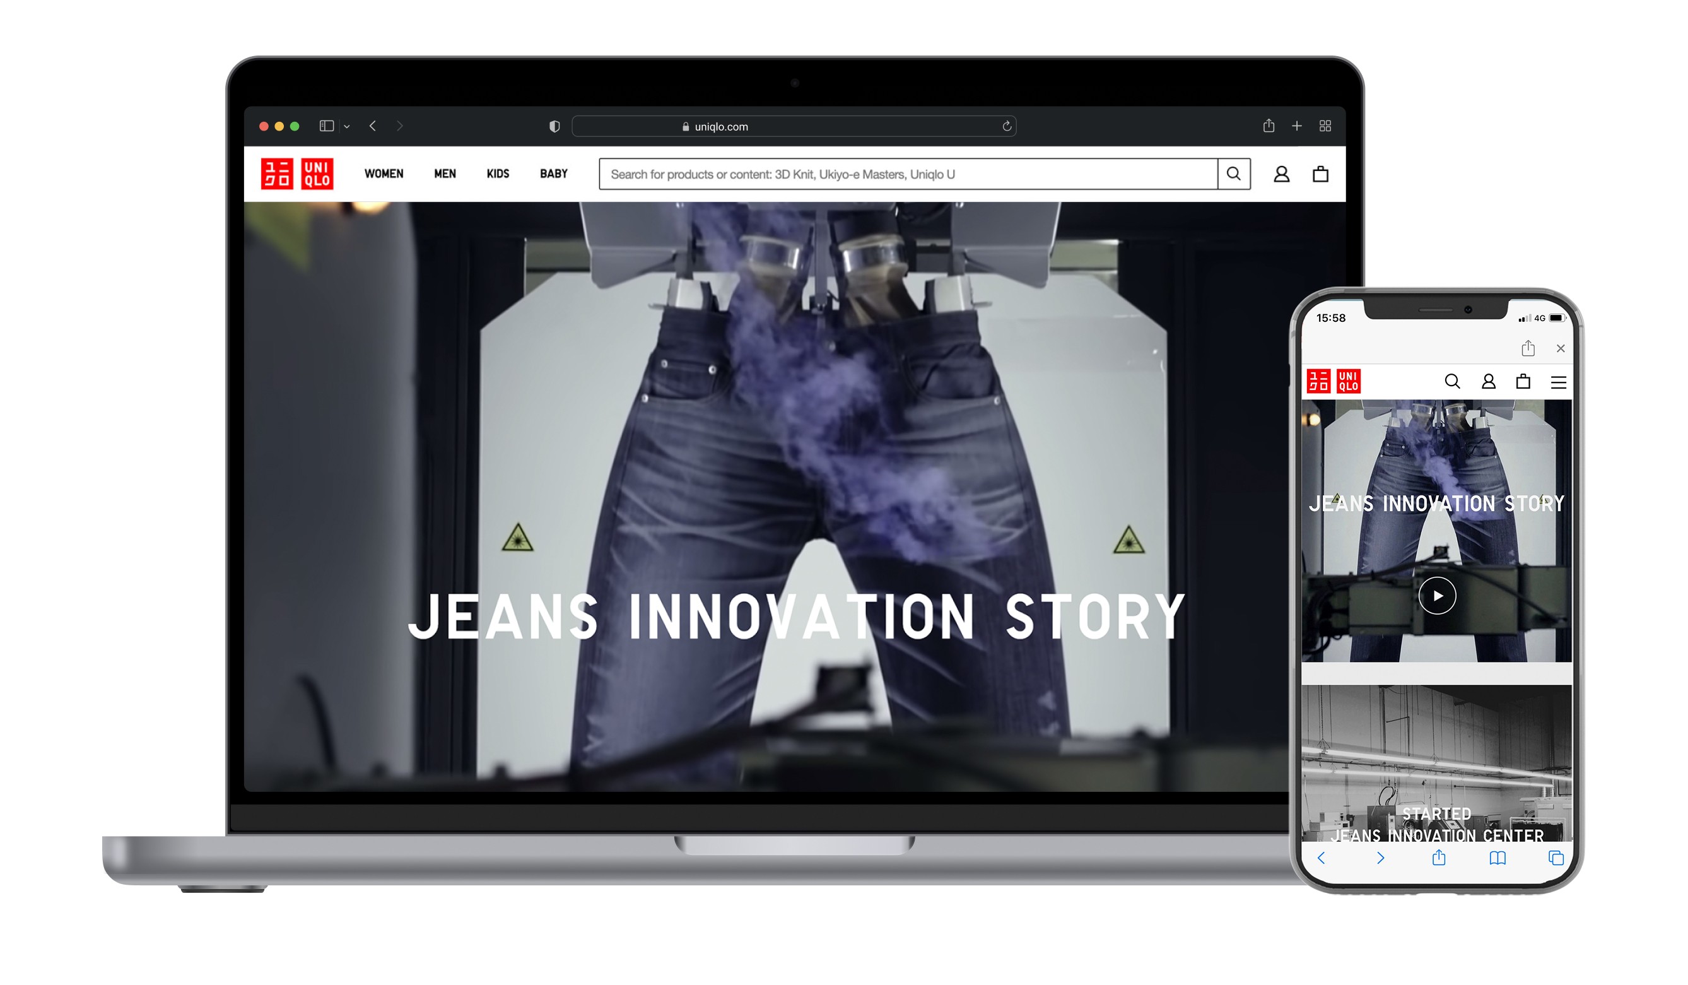Open a new tab with plus icon
Screen dimensions: 1688x985
pyautogui.click(x=1296, y=126)
